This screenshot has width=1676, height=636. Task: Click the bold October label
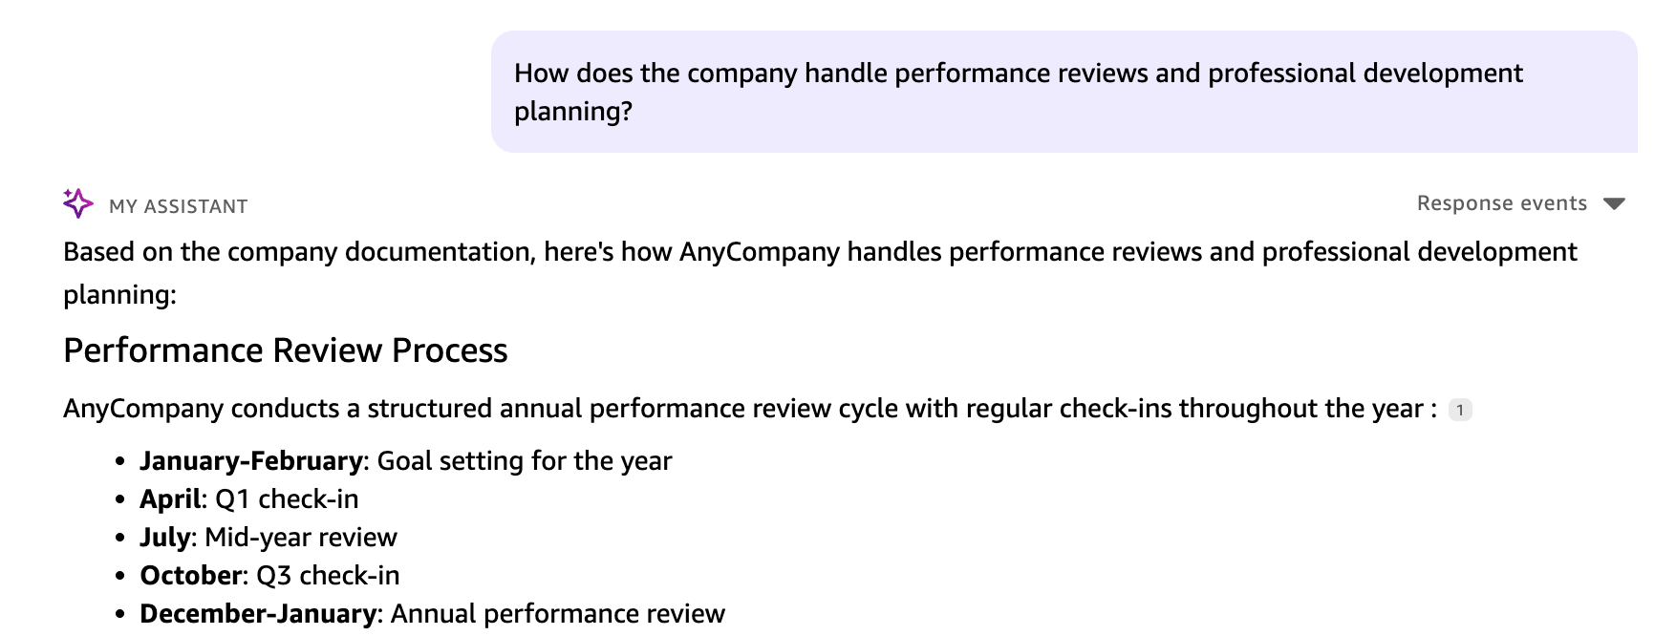(191, 576)
